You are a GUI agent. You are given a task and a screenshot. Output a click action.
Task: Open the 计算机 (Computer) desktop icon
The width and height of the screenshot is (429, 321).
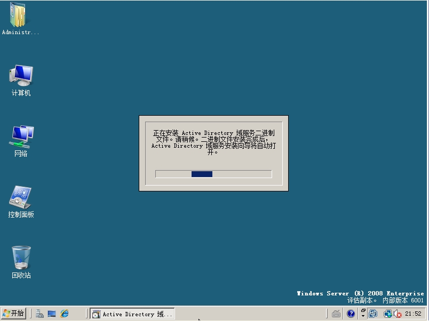(21, 76)
